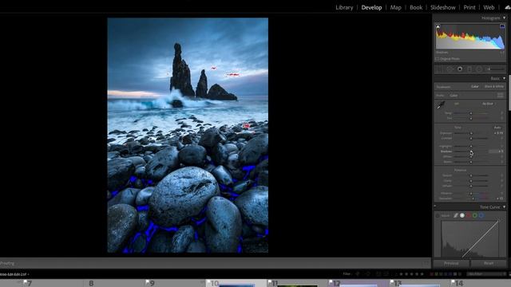
Task: Open the Web module
Action: click(x=489, y=7)
